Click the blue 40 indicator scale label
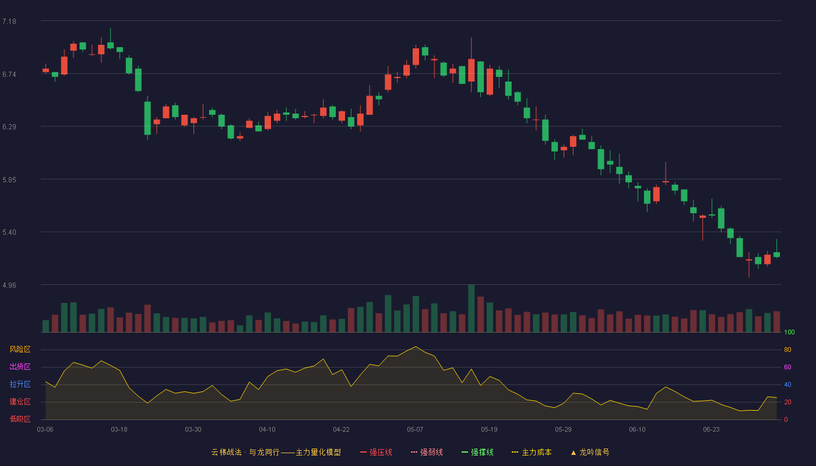 click(x=787, y=384)
